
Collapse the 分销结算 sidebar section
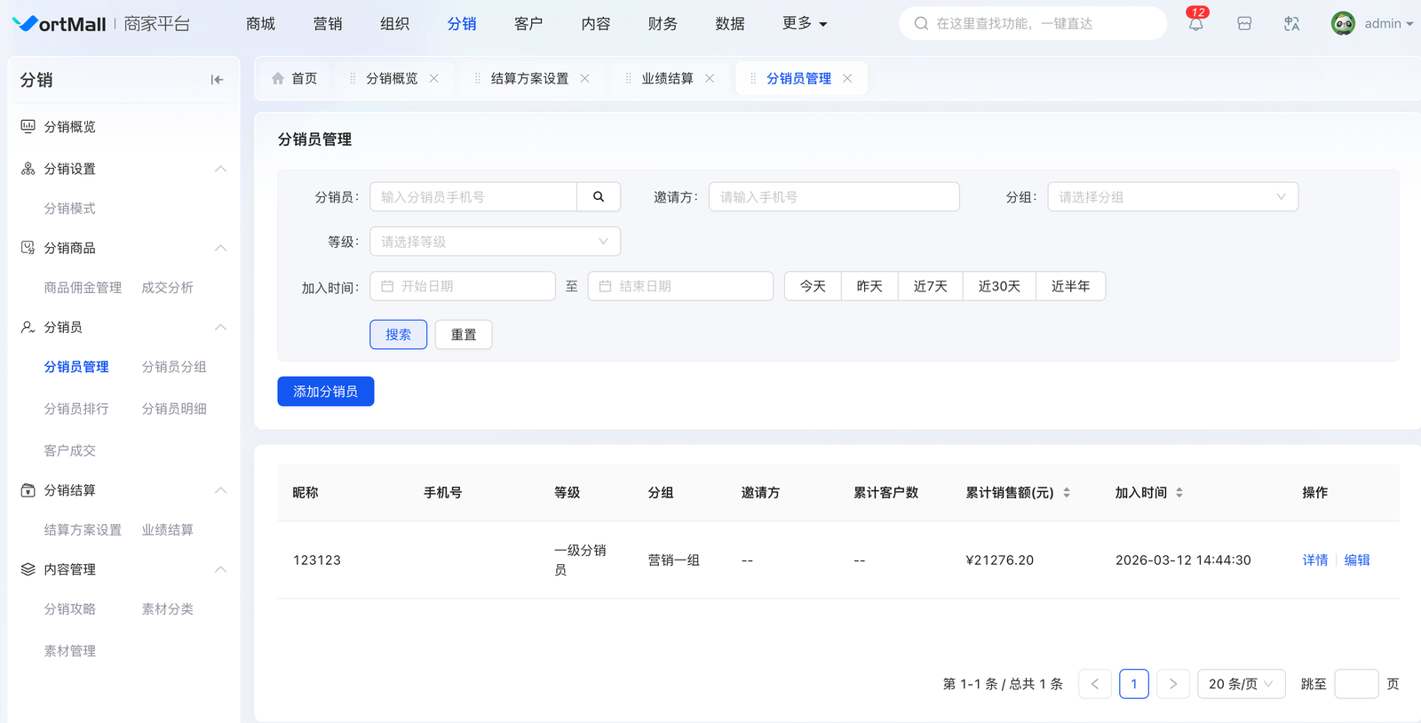point(220,490)
